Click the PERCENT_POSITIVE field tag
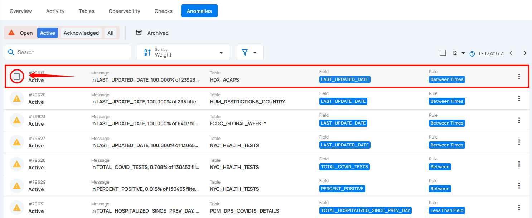 click(x=342, y=189)
